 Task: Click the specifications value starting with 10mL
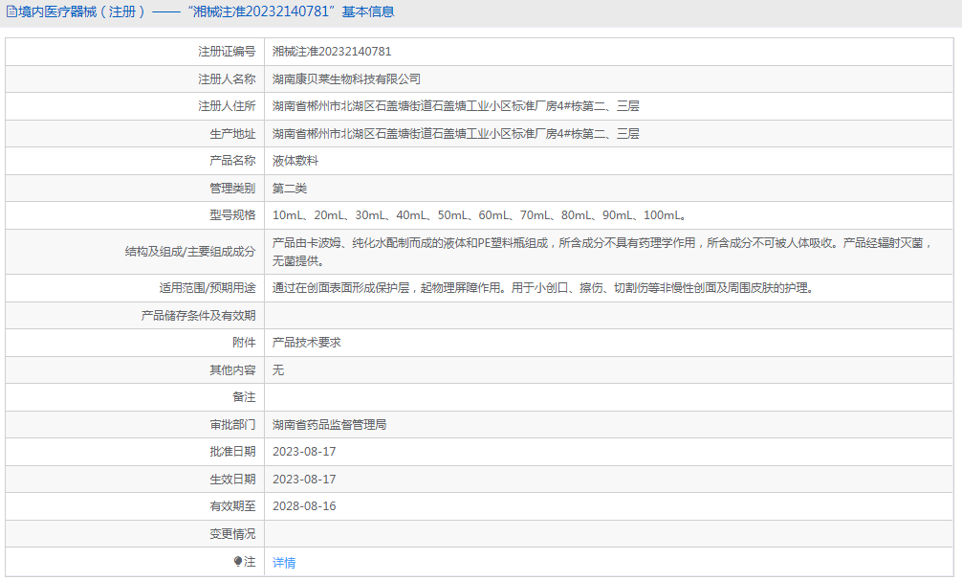[x=480, y=215]
